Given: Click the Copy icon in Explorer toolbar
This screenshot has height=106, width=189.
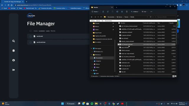Looking at the screenshot, I should (x=108, y=12).
